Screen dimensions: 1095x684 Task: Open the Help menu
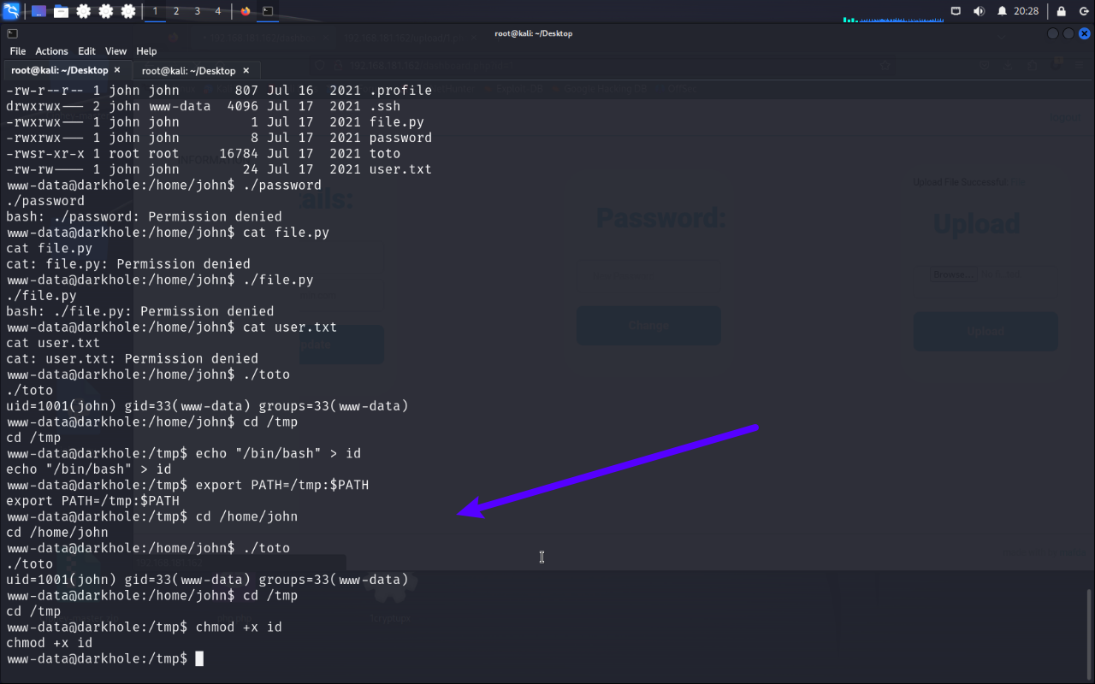pyautogui.click(x=146, y=51)
